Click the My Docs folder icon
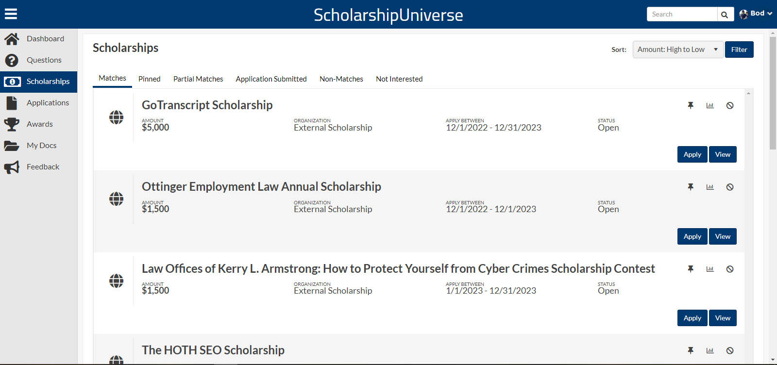 click(x=11, y=146)
